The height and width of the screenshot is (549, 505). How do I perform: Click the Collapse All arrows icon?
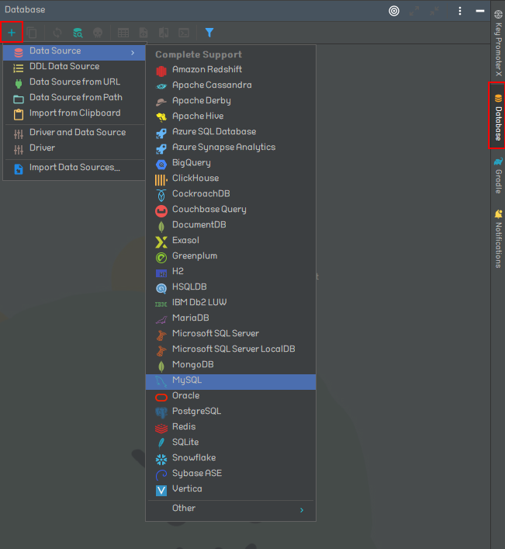pos(434,11)
